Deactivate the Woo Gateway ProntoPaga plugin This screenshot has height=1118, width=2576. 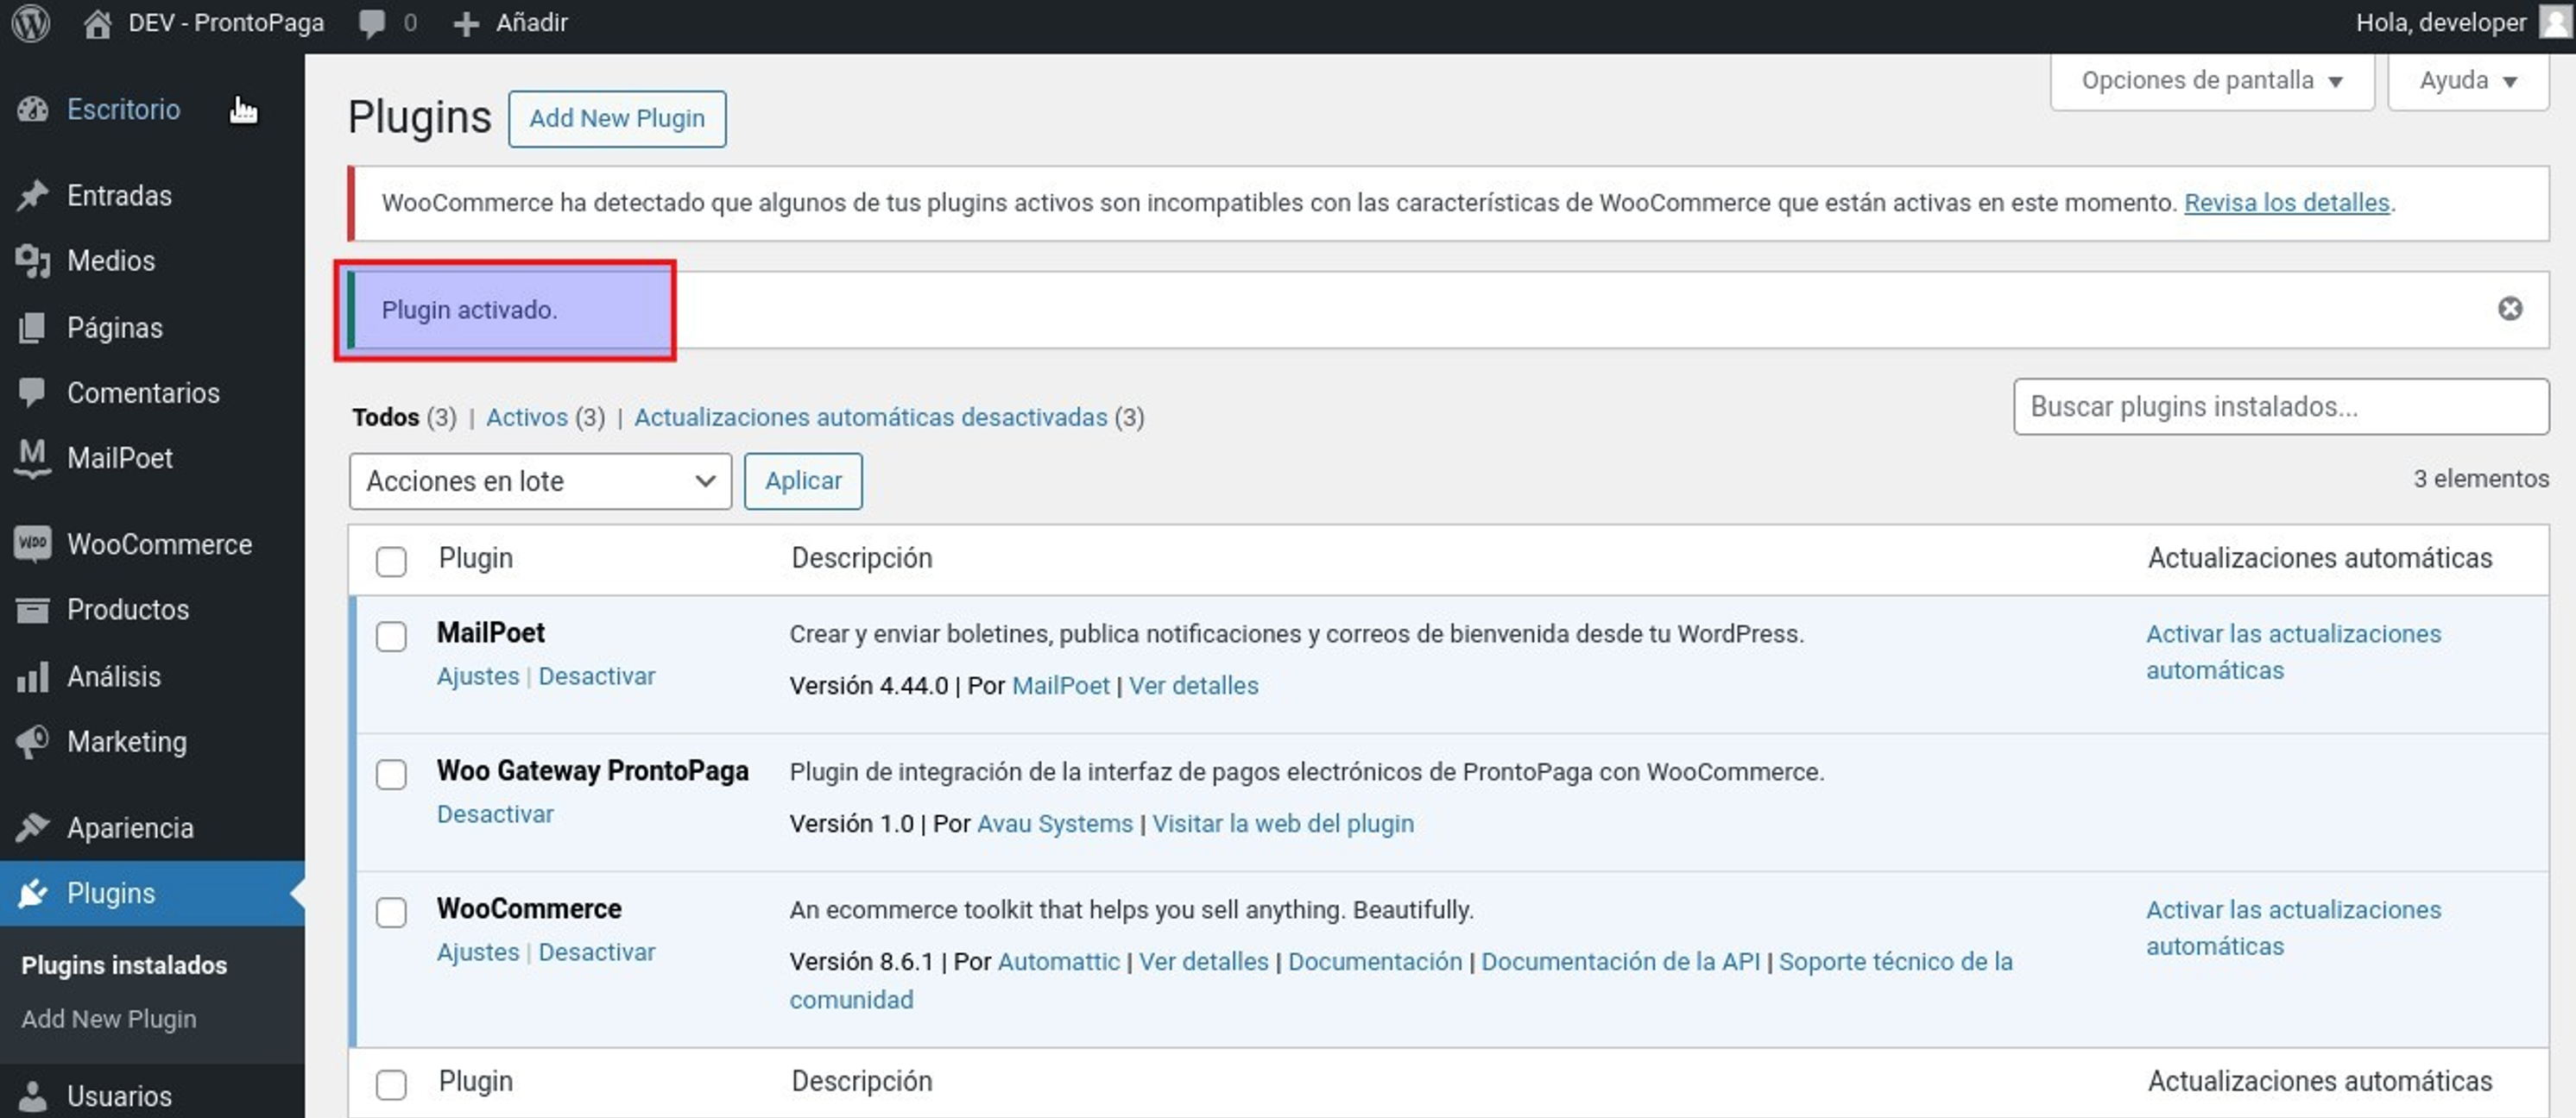[x=495, y=814]
